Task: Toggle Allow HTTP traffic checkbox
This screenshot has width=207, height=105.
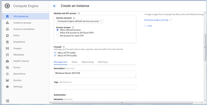Action: [x=55, y=53]
